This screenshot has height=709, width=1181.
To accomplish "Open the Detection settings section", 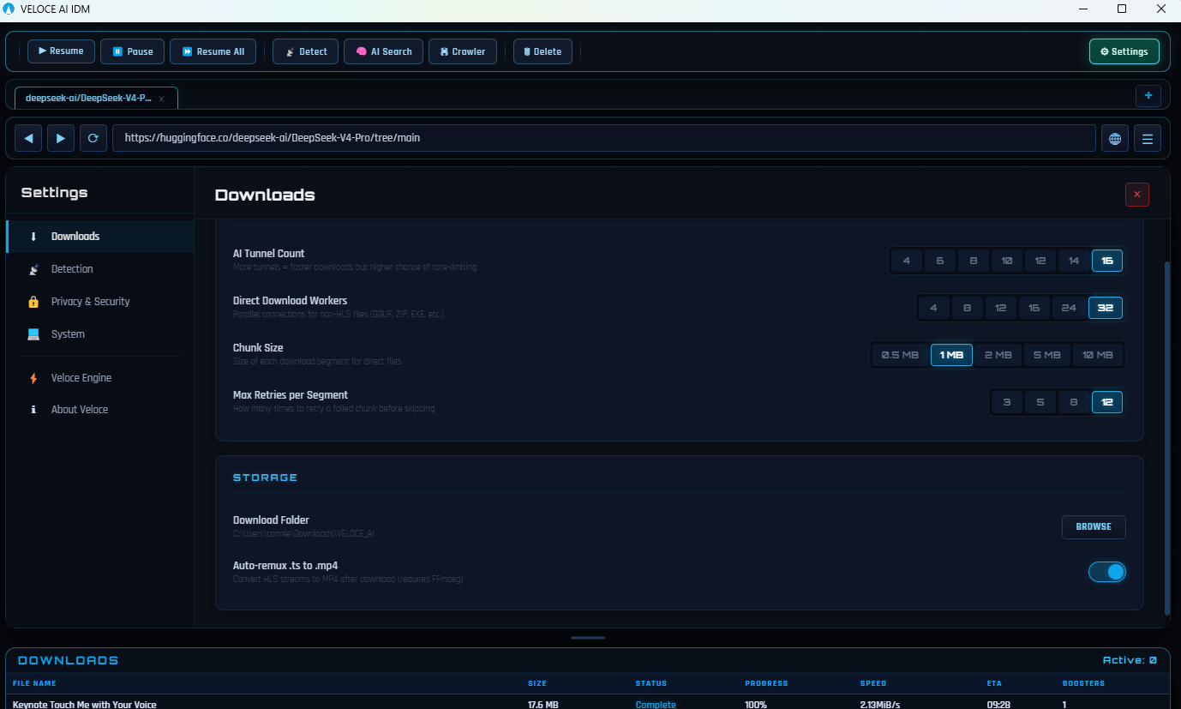I will click(x=100, y=269).
